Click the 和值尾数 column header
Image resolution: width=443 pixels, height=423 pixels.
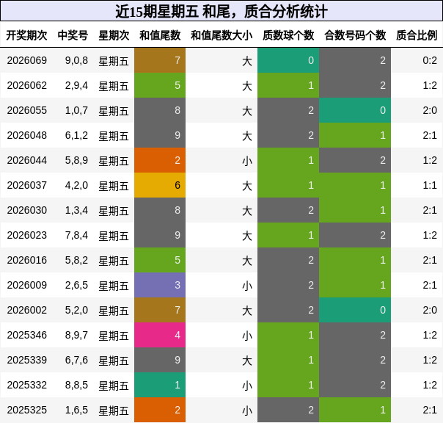pyautogui.click(x=160, y=35)
